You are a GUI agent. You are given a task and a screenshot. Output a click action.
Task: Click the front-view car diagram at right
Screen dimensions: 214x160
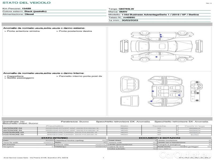(x=198, y=46)
